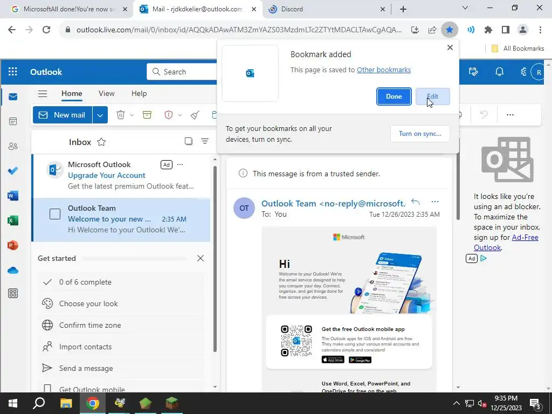This screenshot has width=552, height=414.
Task: Open OneDrive cloud icon in sidebar
Action: point(13,270)
